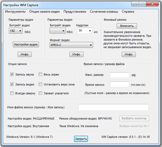Open the Формат видео dropdown showing MPEG-2
The height and width of the screenshot is (147, 162).
point(71,45)
